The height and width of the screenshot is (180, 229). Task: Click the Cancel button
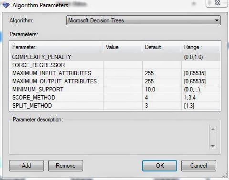coord(198,166)
